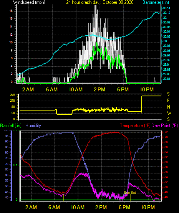Click barometer axis value 30.08
This screenshot has height=213, width=179.
point(167,22)
